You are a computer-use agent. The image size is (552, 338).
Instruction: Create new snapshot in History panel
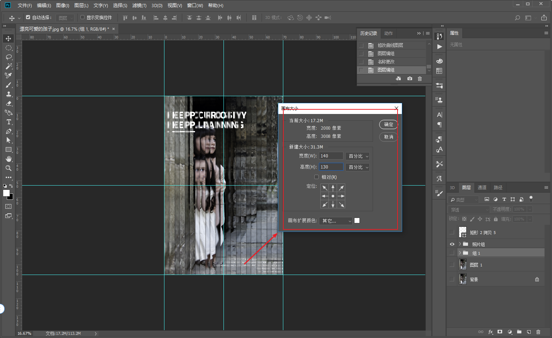point(410,78)
